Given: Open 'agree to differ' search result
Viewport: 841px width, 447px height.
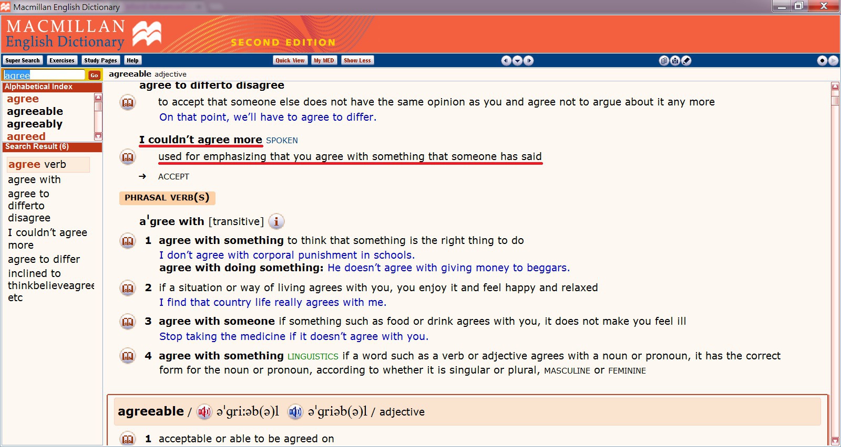Looking at the screenshot, I should point(44,259).
